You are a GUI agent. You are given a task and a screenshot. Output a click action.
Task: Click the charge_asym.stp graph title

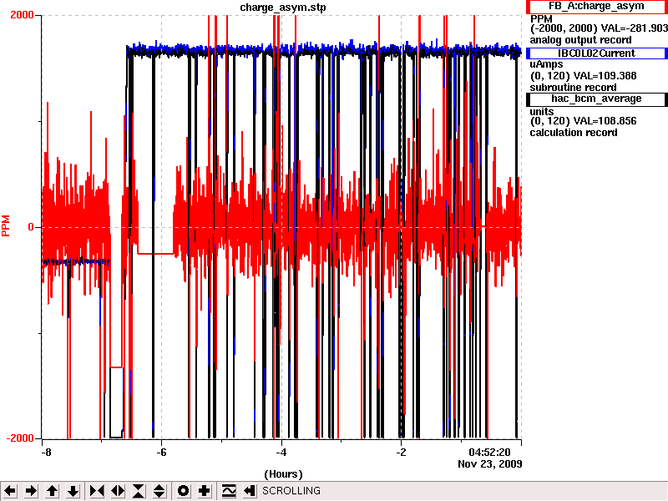click(283, 8)
